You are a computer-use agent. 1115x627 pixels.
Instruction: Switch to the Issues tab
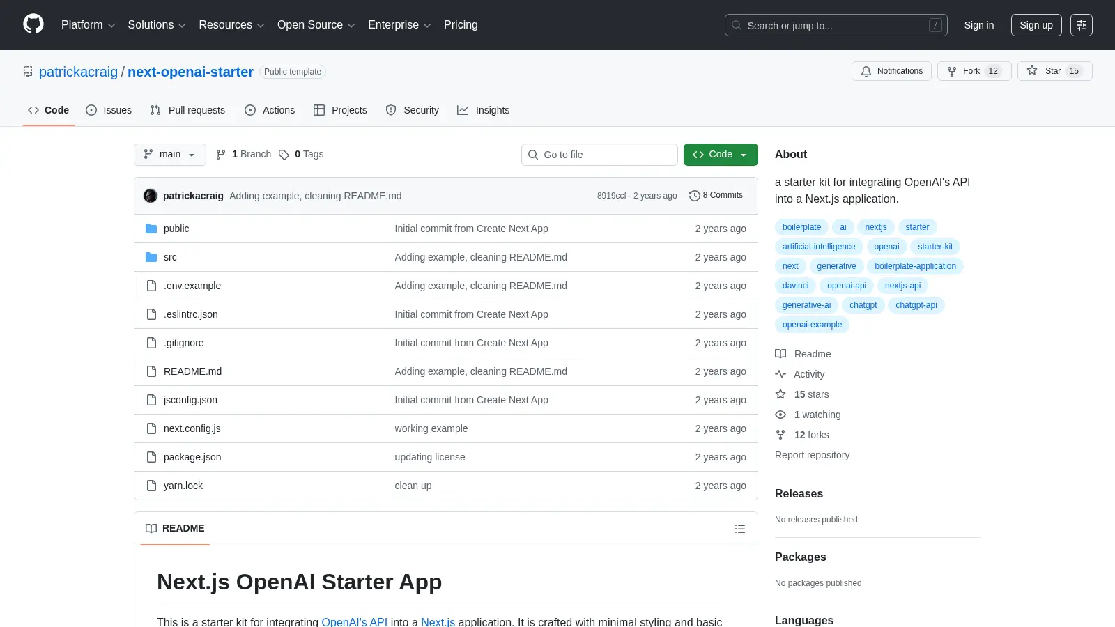(x=109, y=110)
